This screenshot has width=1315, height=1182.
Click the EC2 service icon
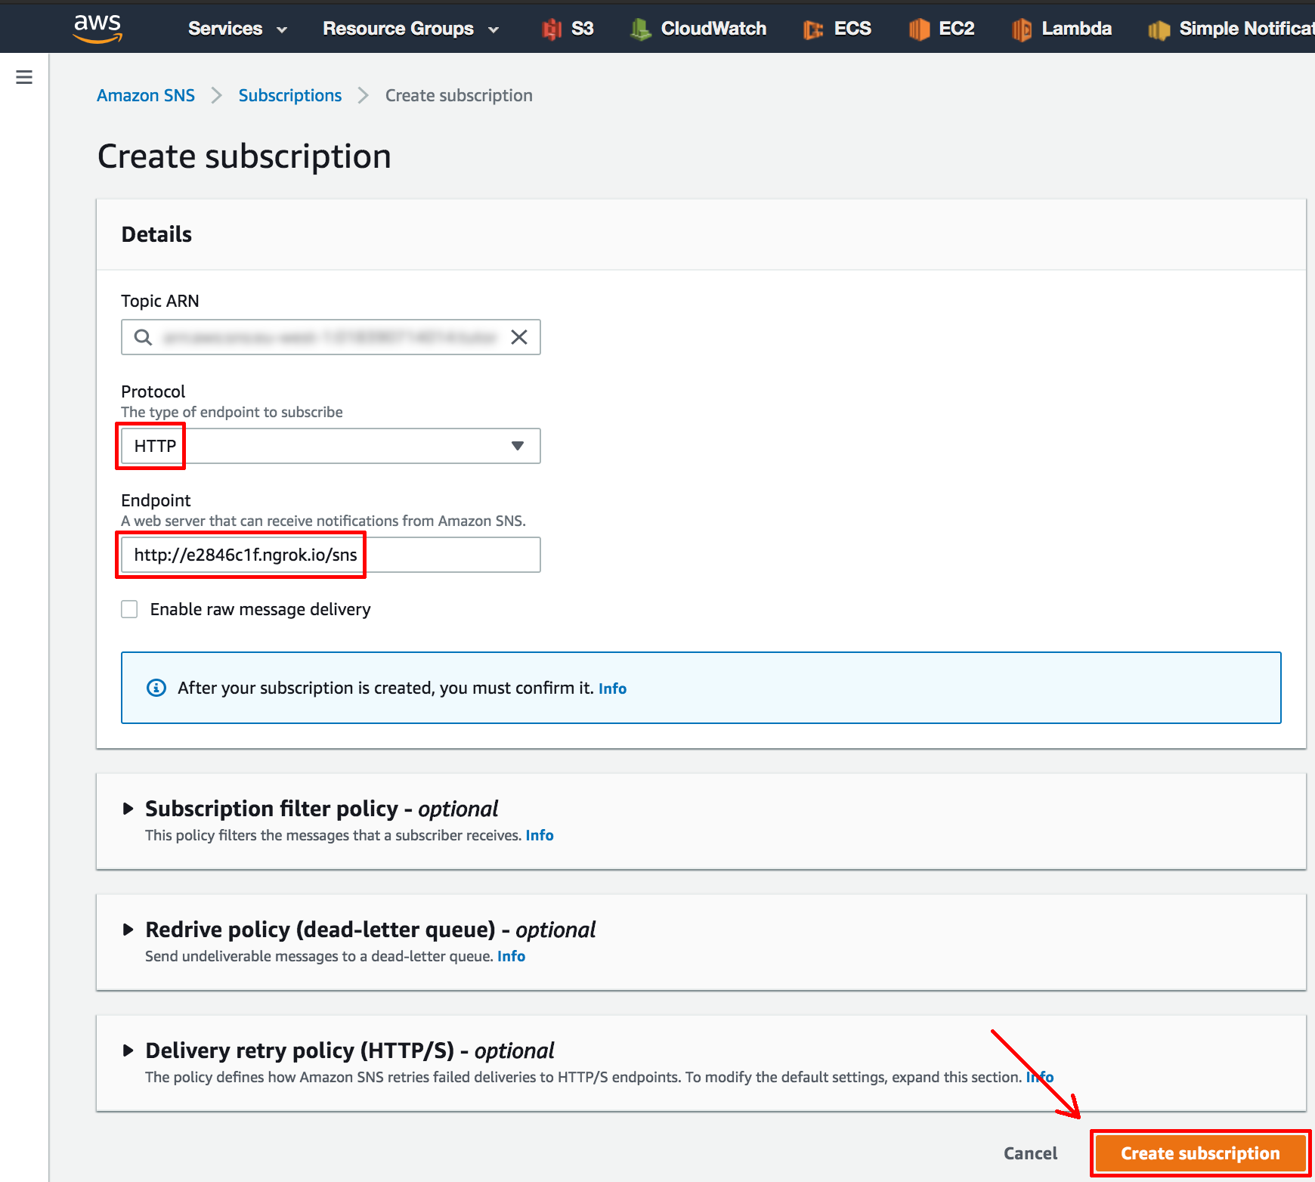(919, 29)
